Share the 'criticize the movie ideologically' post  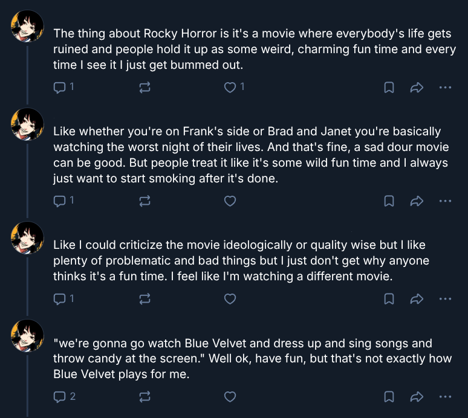[417, 299]
